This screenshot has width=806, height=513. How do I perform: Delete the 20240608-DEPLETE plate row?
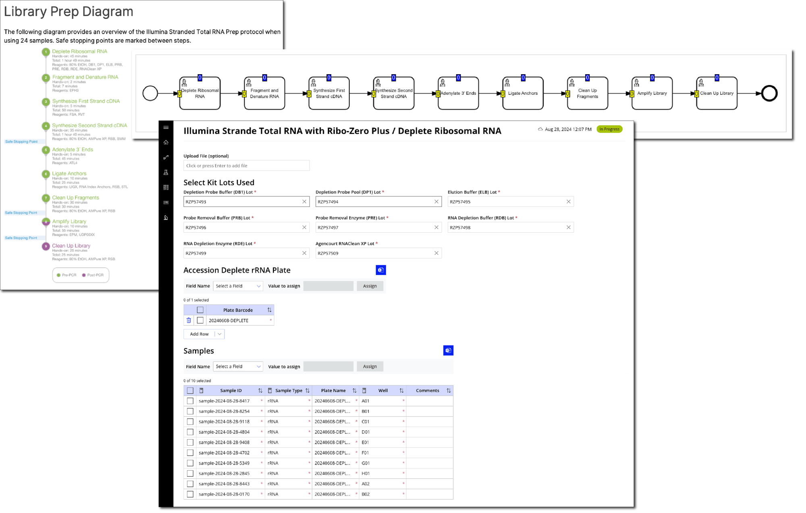click(189, 320)
